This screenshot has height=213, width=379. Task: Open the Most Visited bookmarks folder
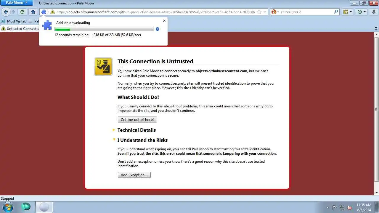tap(14, 21)
